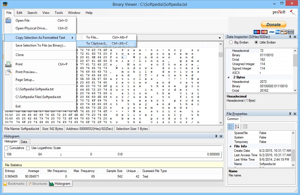Click the MasterCard icon under Donate

point(264,32)
